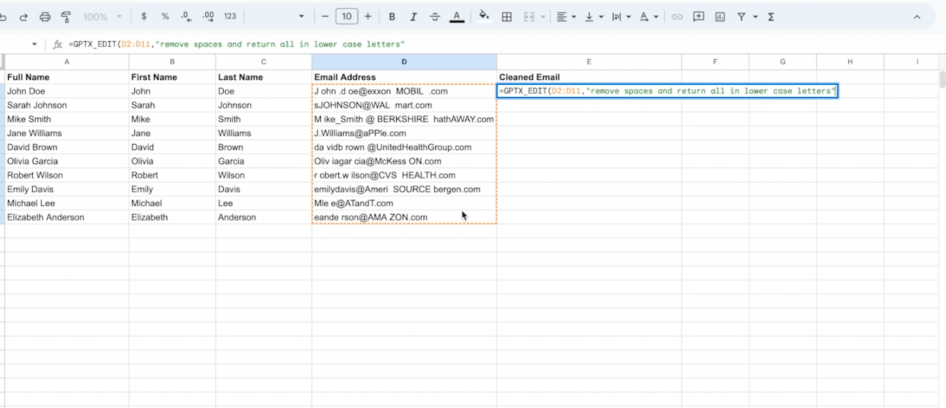Apply currency format with dollar icon
Image resolution: width=946 pixels, height=408 pixels.
[144, 17]
